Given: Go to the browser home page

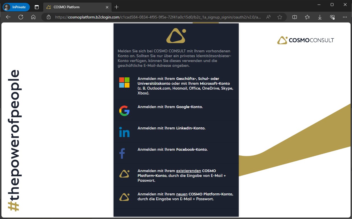Looking at the screenshot, I should (x=33, y=17).
